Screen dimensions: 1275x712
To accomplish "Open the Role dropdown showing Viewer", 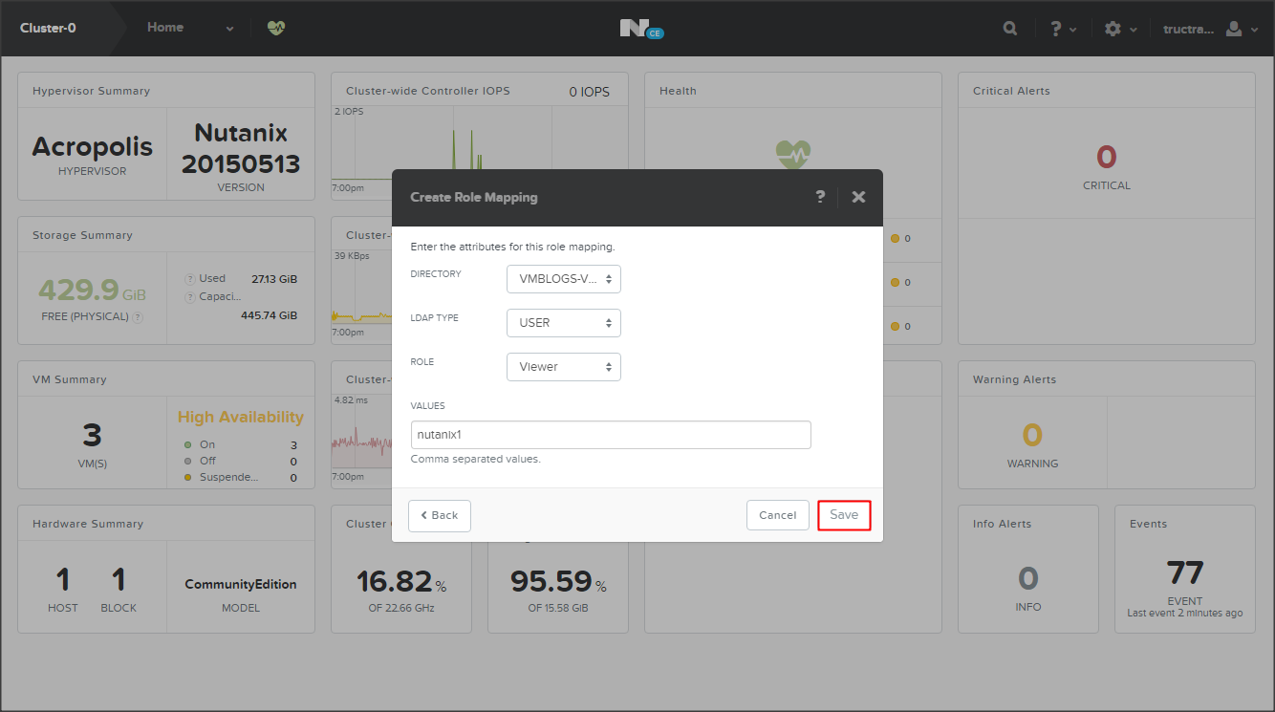I will click(564, 367).
